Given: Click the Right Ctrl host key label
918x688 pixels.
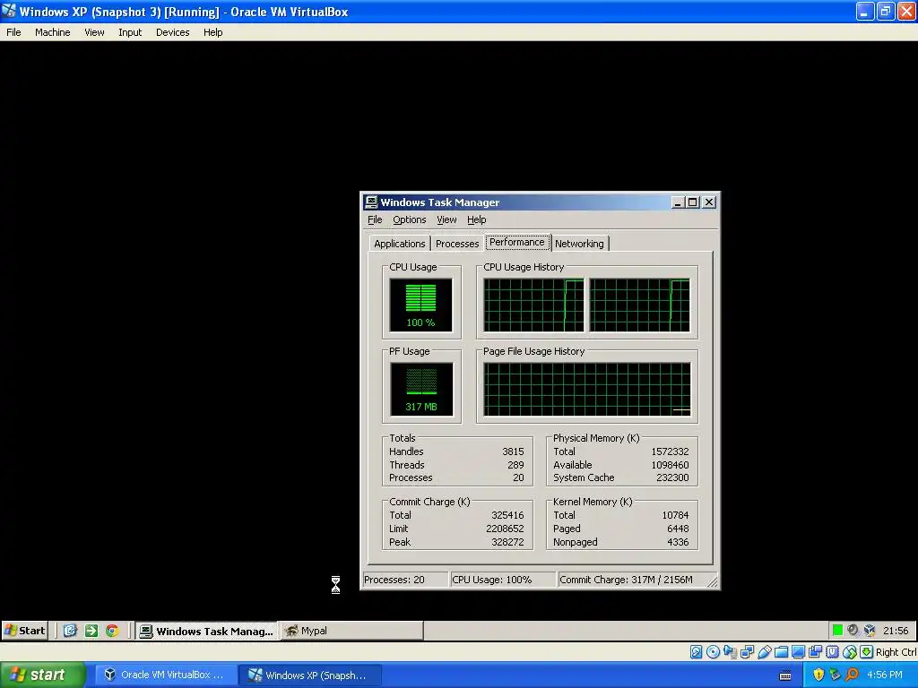Looking at the screenshot, I should 896,652.
